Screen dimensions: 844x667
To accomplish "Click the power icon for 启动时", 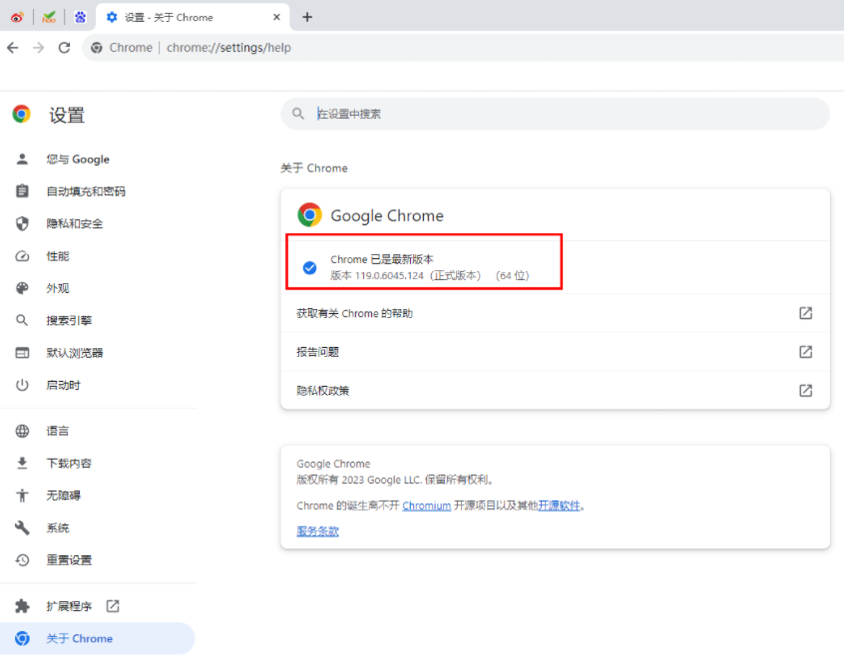I will (x=22, y=385).
